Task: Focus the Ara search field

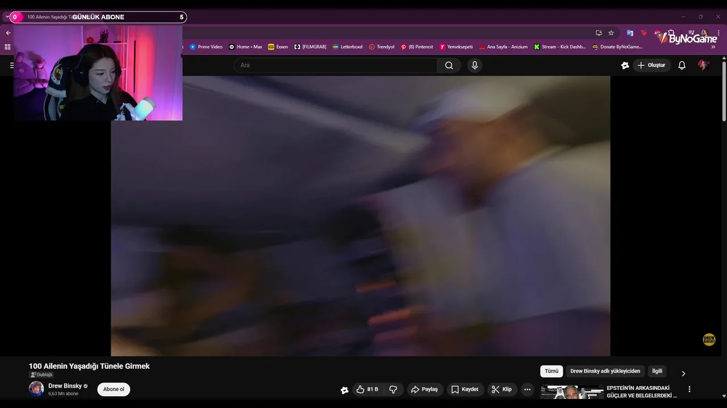Action: coord(335,65)
